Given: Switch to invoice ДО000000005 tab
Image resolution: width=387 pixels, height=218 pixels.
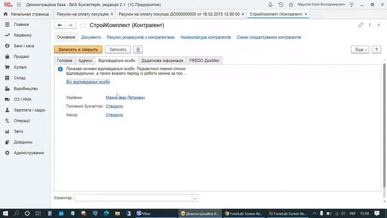Looking at the screenshot, I should tap(179, 14).
